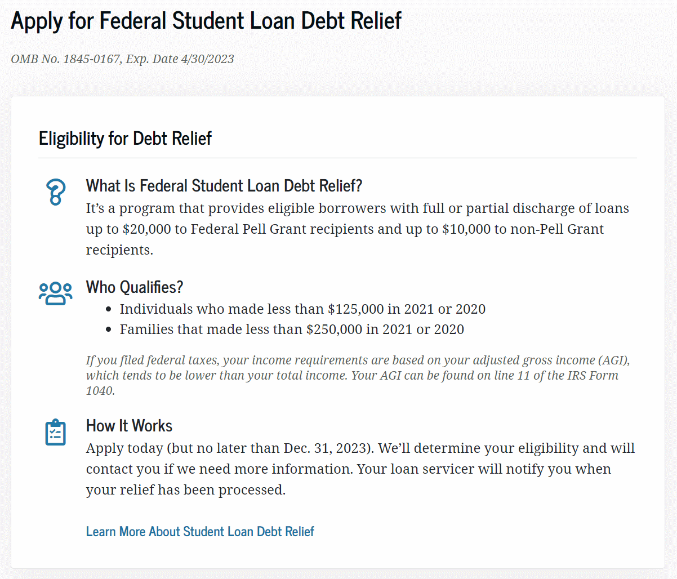Click the How It Works heading
Viewport: 677px width, 579px height.
[x=129, y=426]
